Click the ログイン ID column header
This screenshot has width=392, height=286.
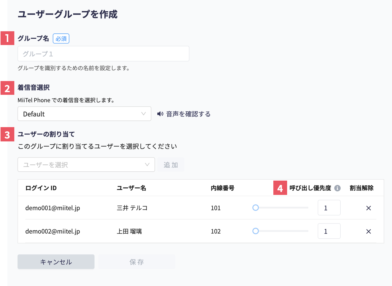tap(41, 188)
